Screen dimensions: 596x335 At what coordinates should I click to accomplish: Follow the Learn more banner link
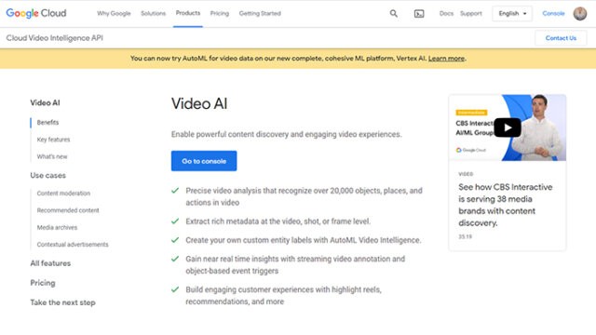point(446,59)
